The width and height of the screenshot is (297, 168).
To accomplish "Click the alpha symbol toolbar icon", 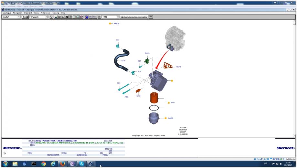I will (x=59, y=17).
